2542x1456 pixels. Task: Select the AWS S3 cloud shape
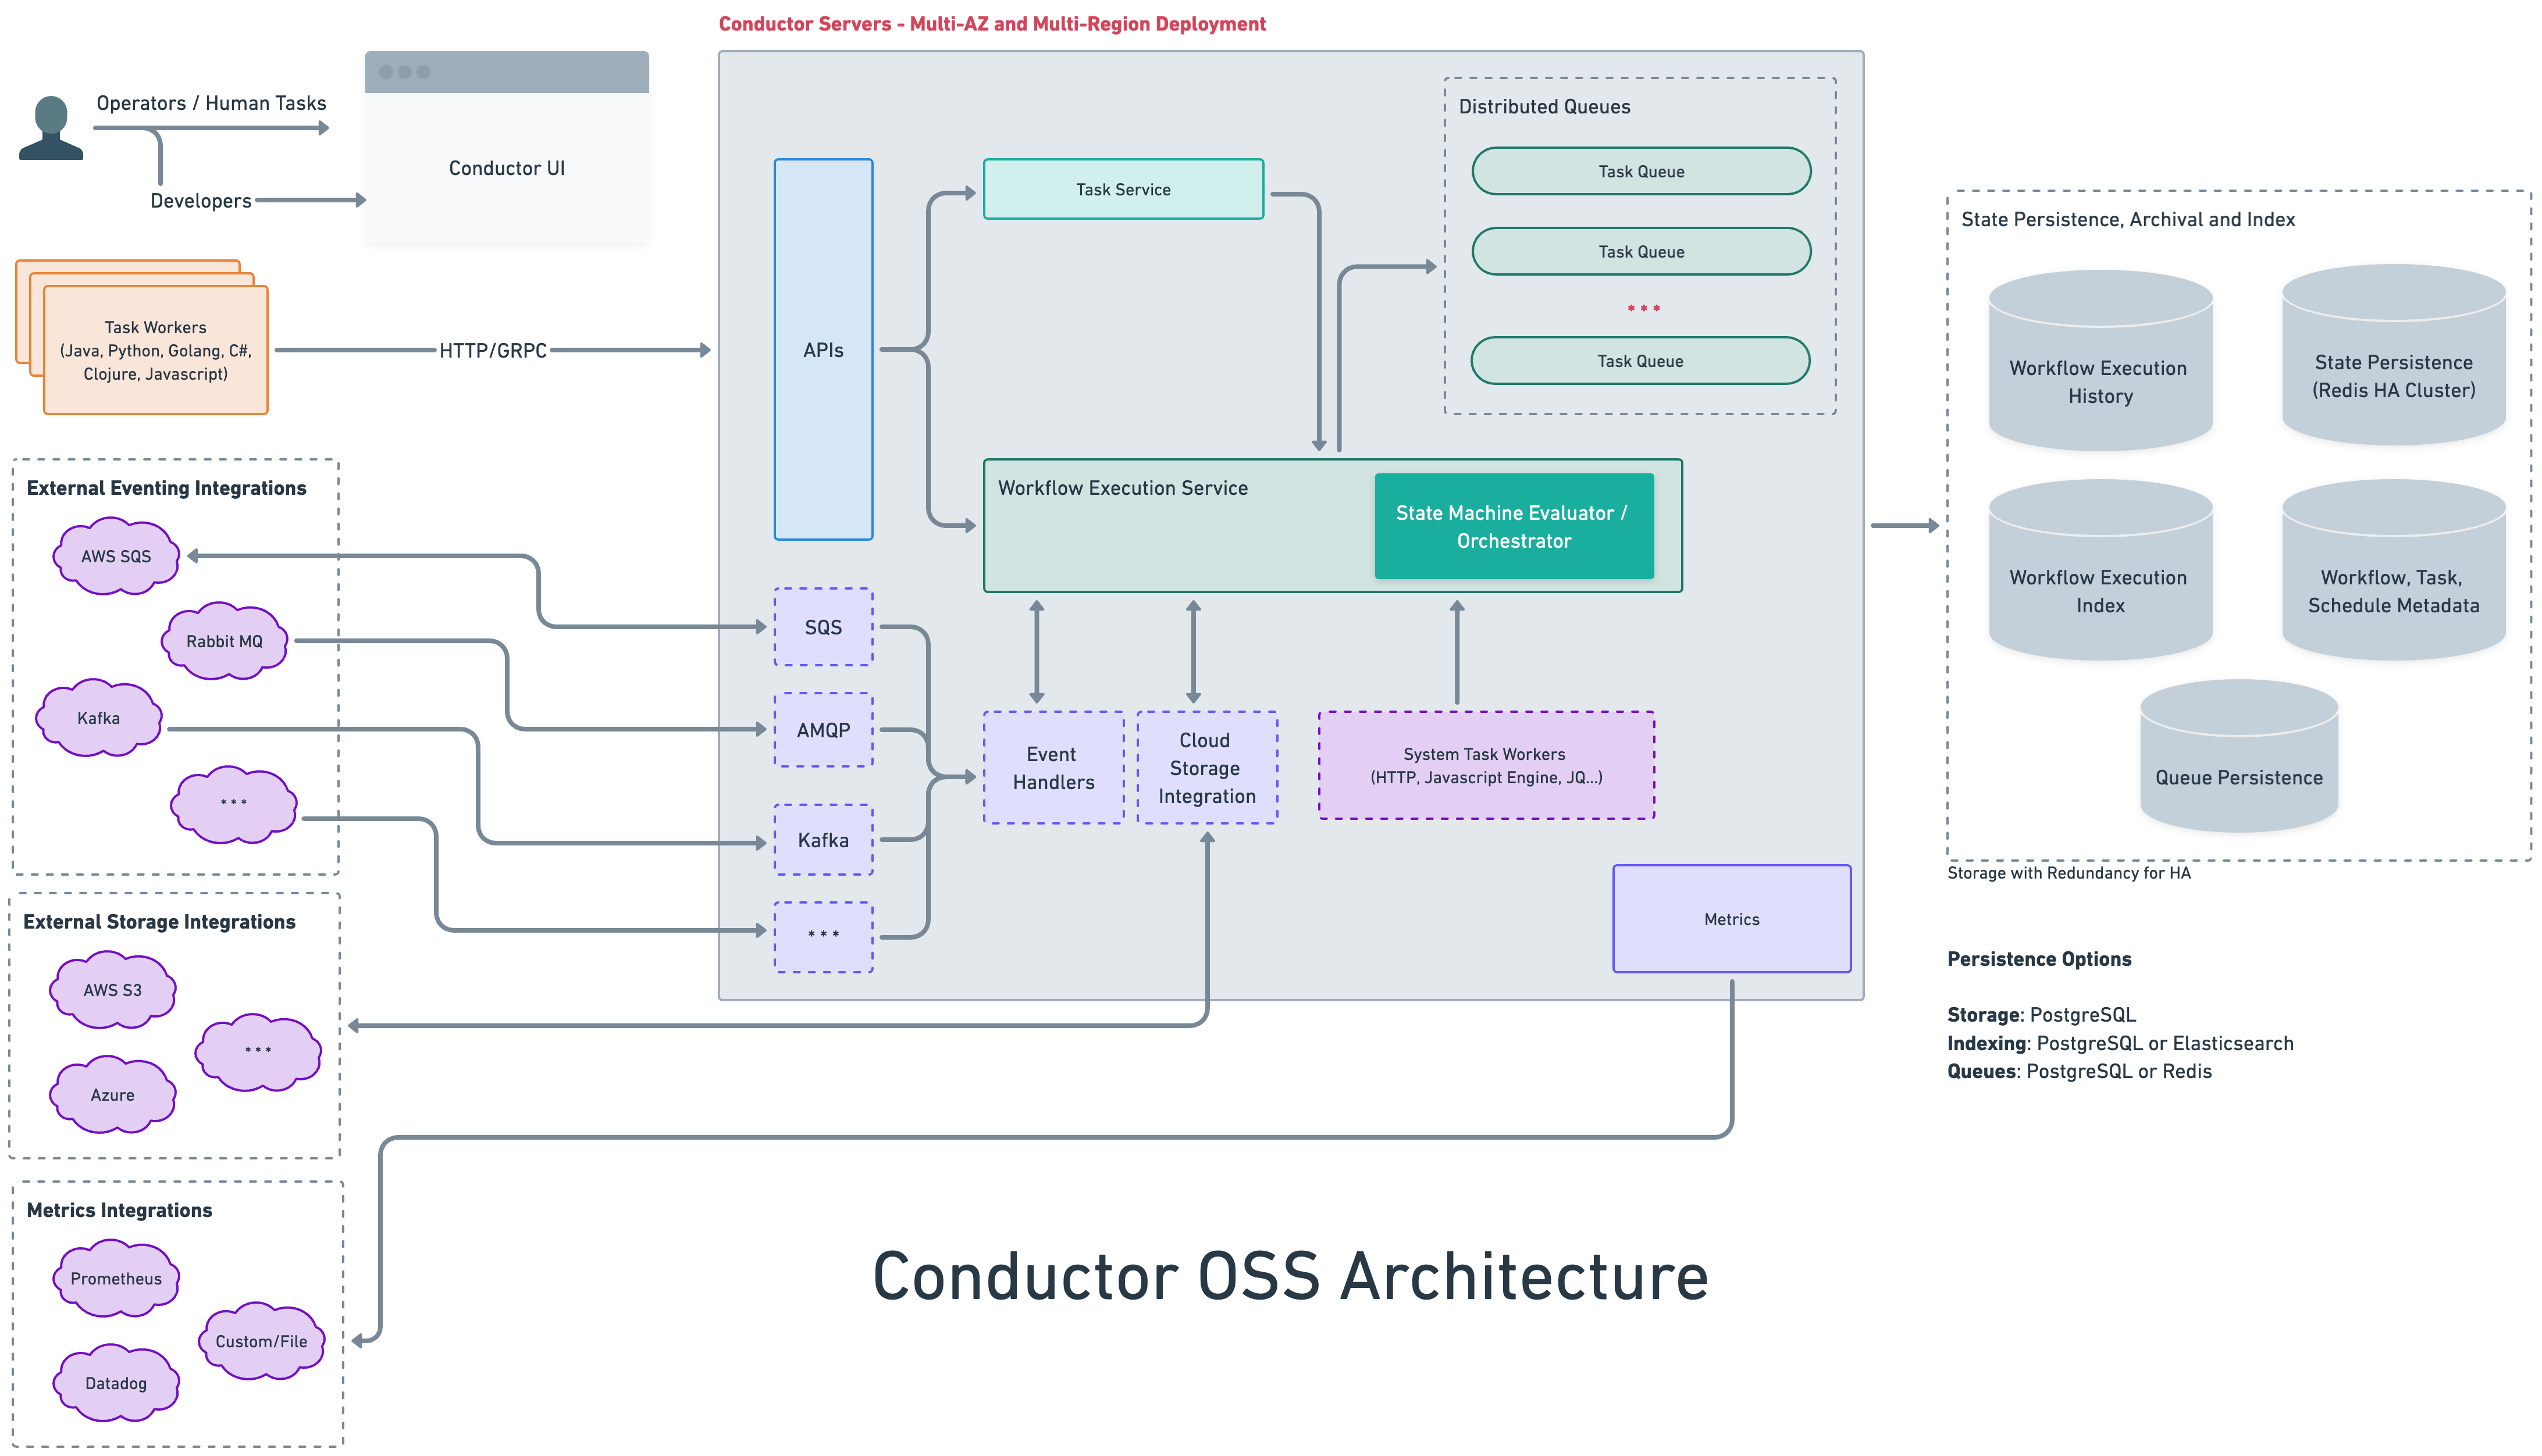click(112, 990)
